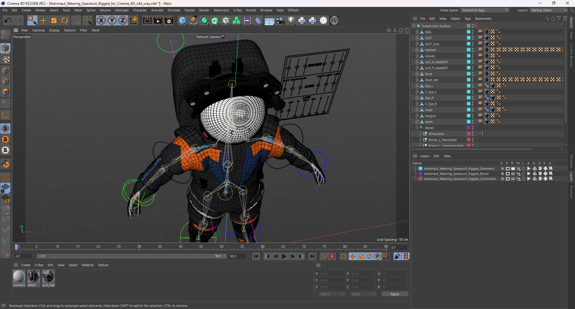Click the Apply button
The image size is (575, 309).
394,294
